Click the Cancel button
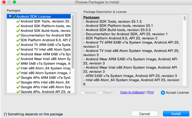This screenshot has height=118, width=192. pos(144,114)
